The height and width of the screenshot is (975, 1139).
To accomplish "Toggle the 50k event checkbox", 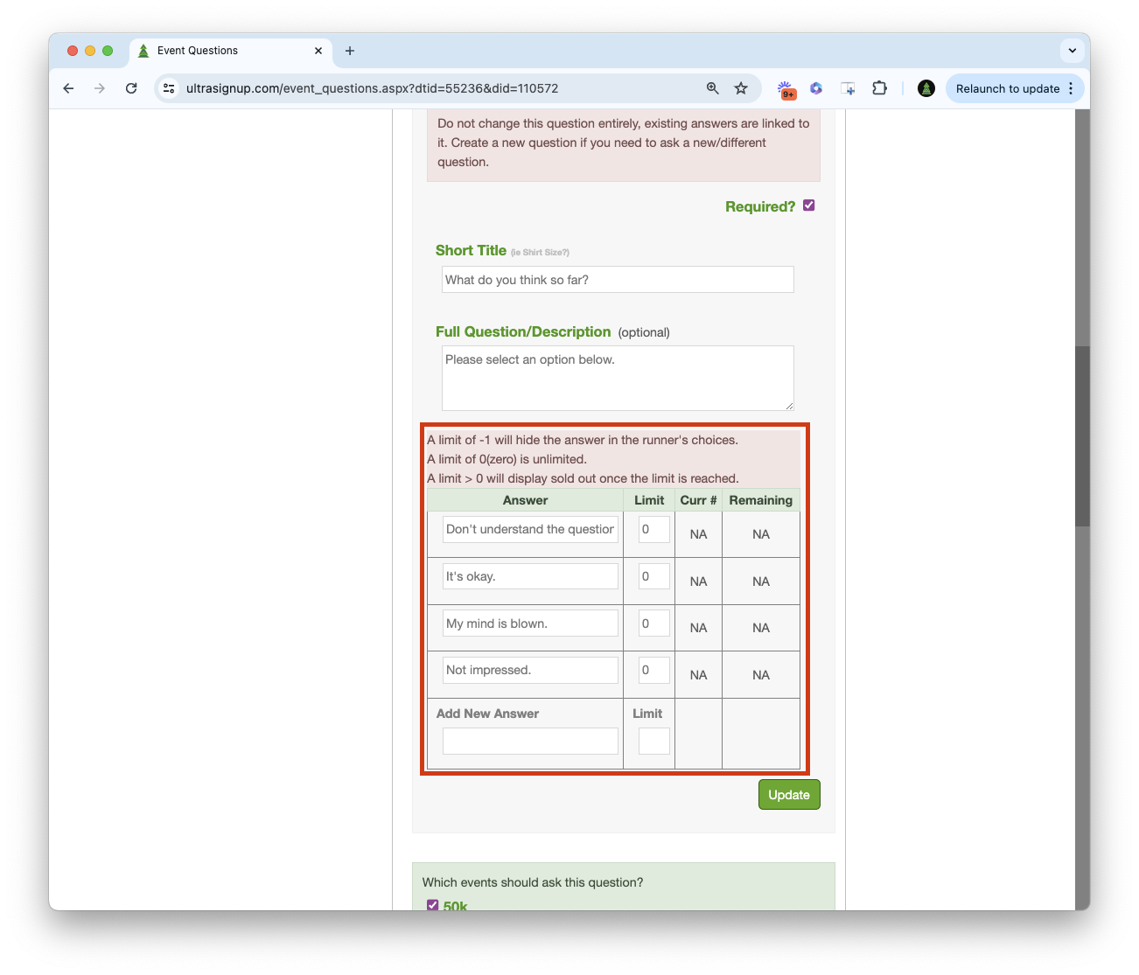I will click(x=432, y=905).
